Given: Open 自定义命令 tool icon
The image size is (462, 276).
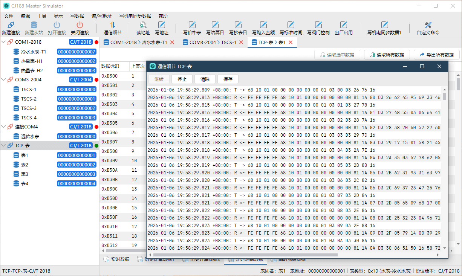Looking at the screenshot, I should pyautogui.click(x=428, y=25).
